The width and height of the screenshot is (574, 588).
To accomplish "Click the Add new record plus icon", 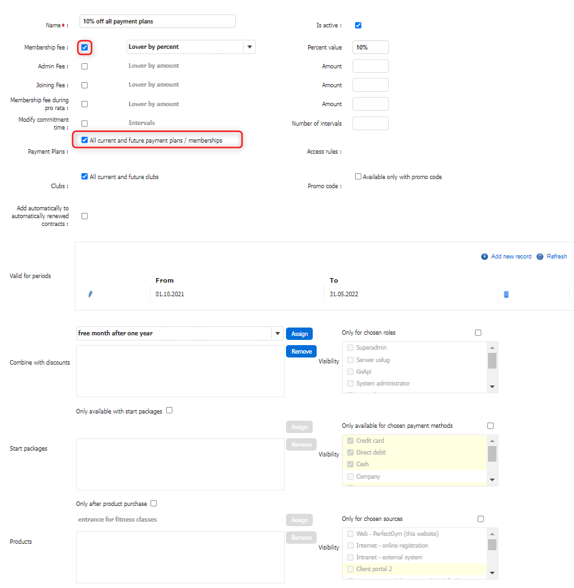I will click(x=485, y=257).
